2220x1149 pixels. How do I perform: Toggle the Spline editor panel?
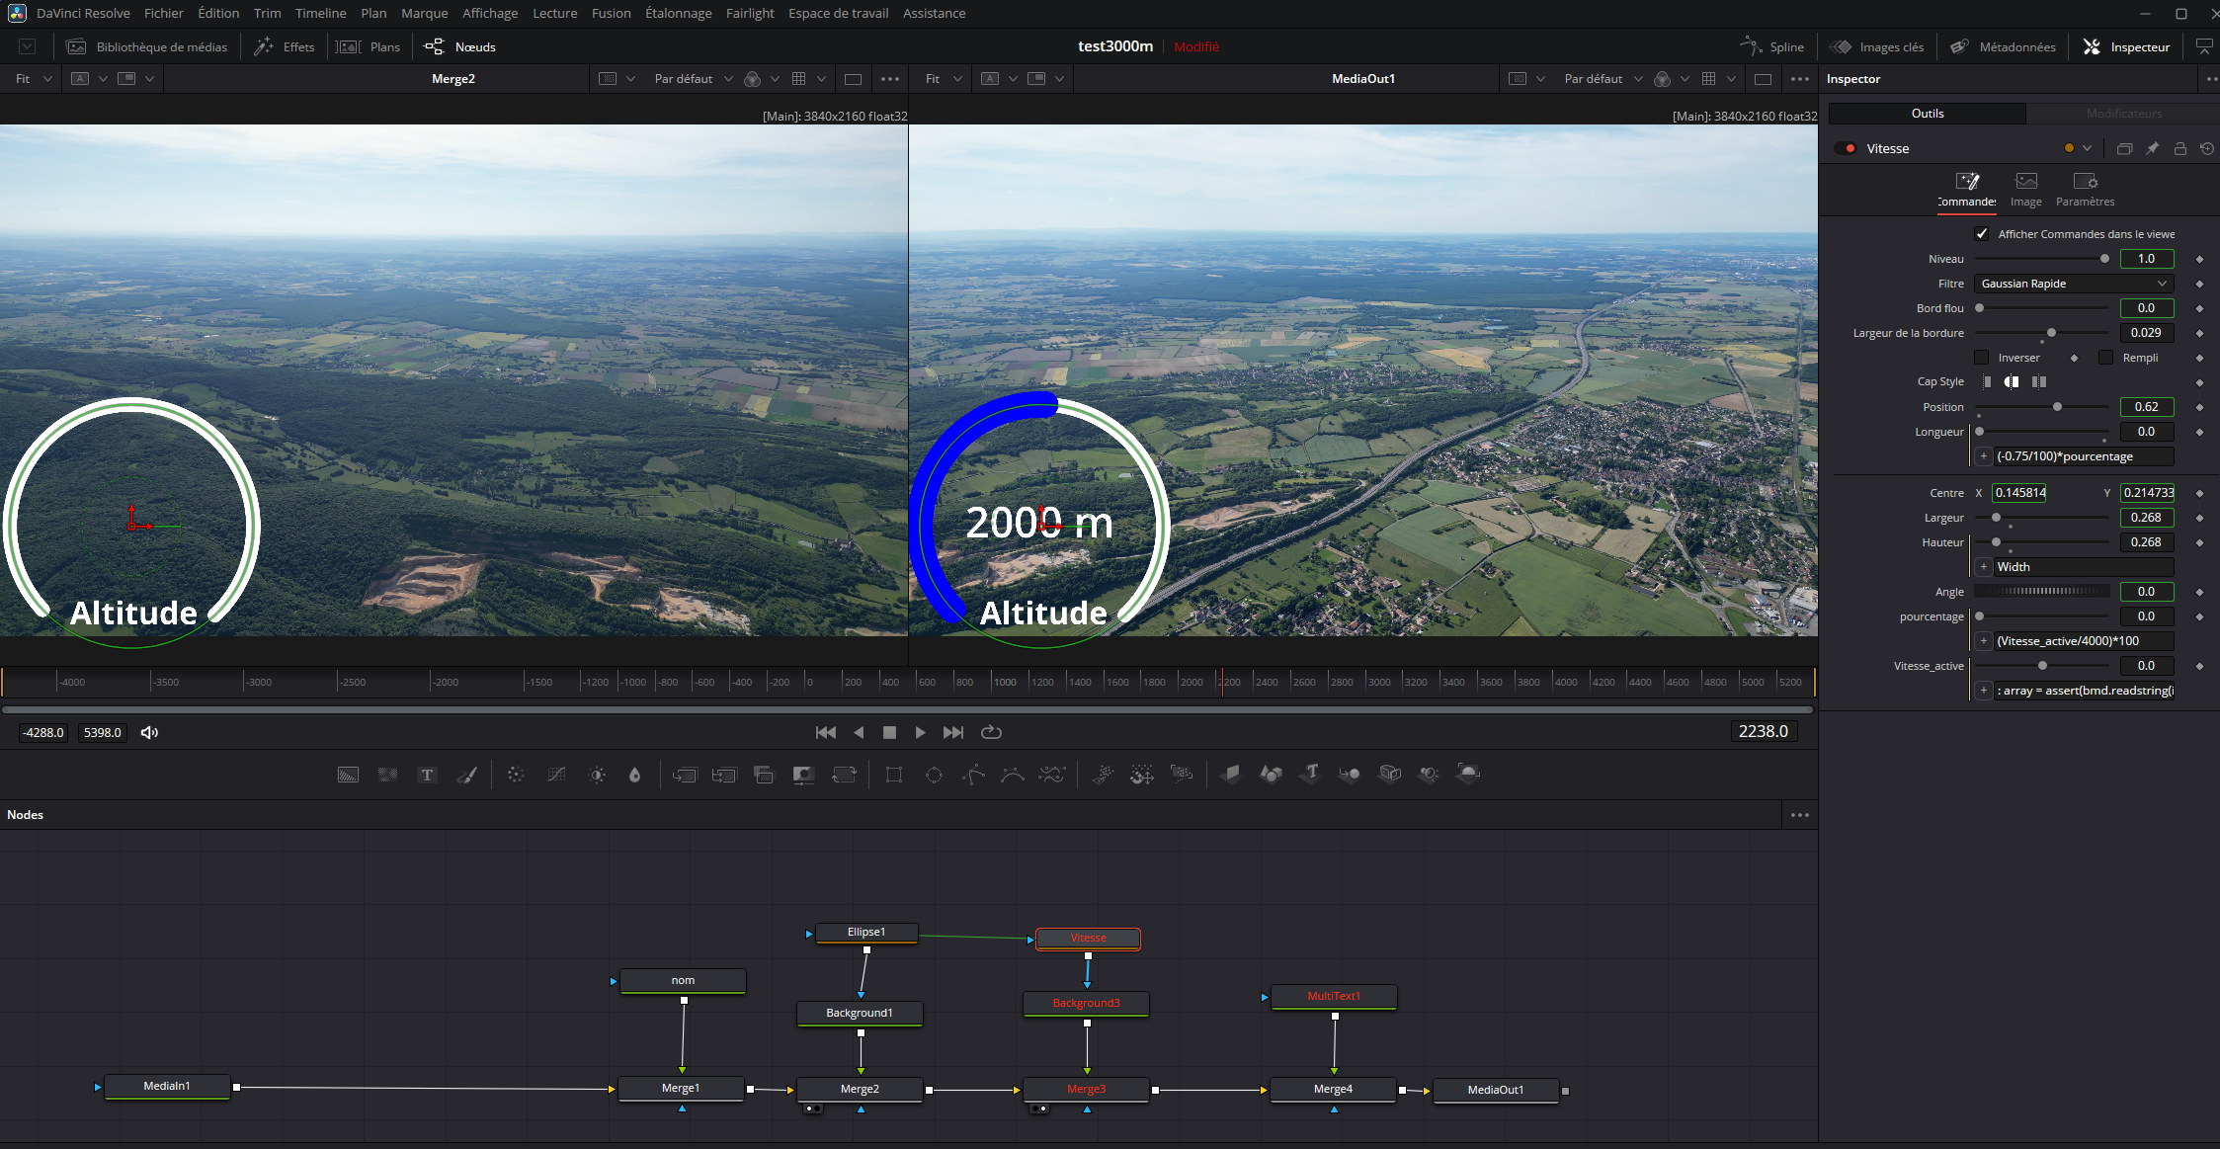(x=1771, y=46)
